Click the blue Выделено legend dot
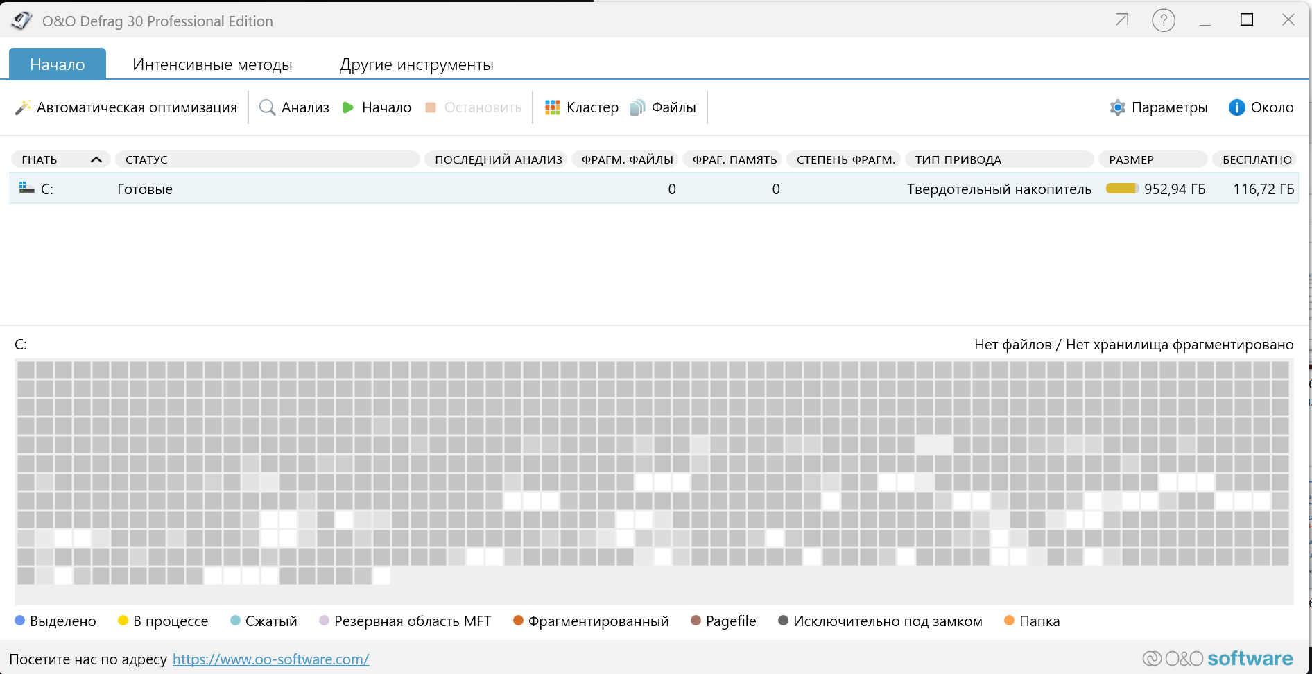1312x674 pixels. pyautogui.click(x=19, y=620)
